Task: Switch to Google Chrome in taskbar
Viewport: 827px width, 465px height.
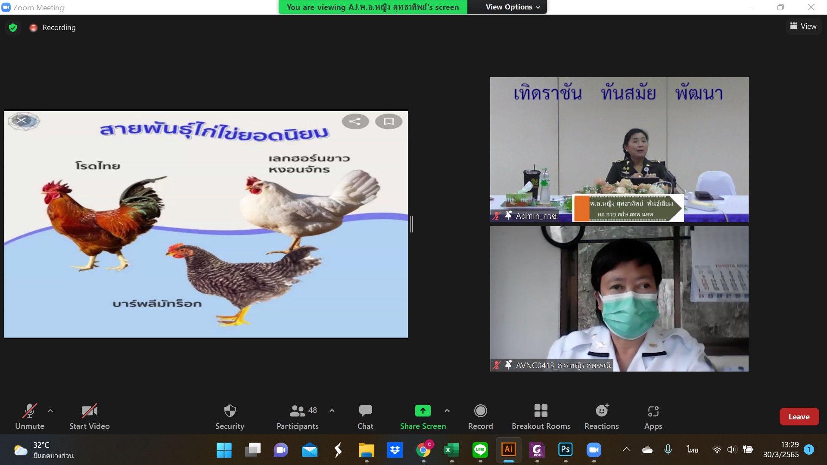Action: [423, 450]
